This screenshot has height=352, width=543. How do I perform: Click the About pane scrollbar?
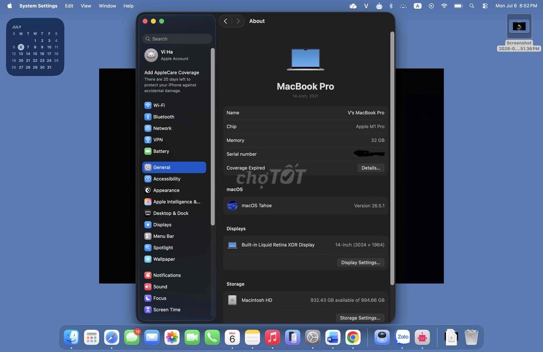[392, 159]
